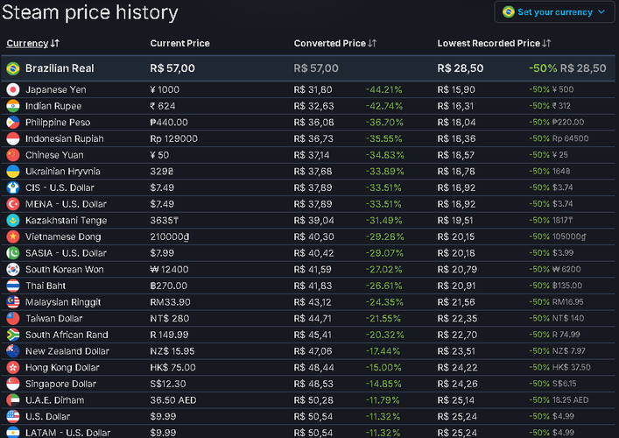Select the Philippine Peso row label
619x438 pixels.
(58, 123)
